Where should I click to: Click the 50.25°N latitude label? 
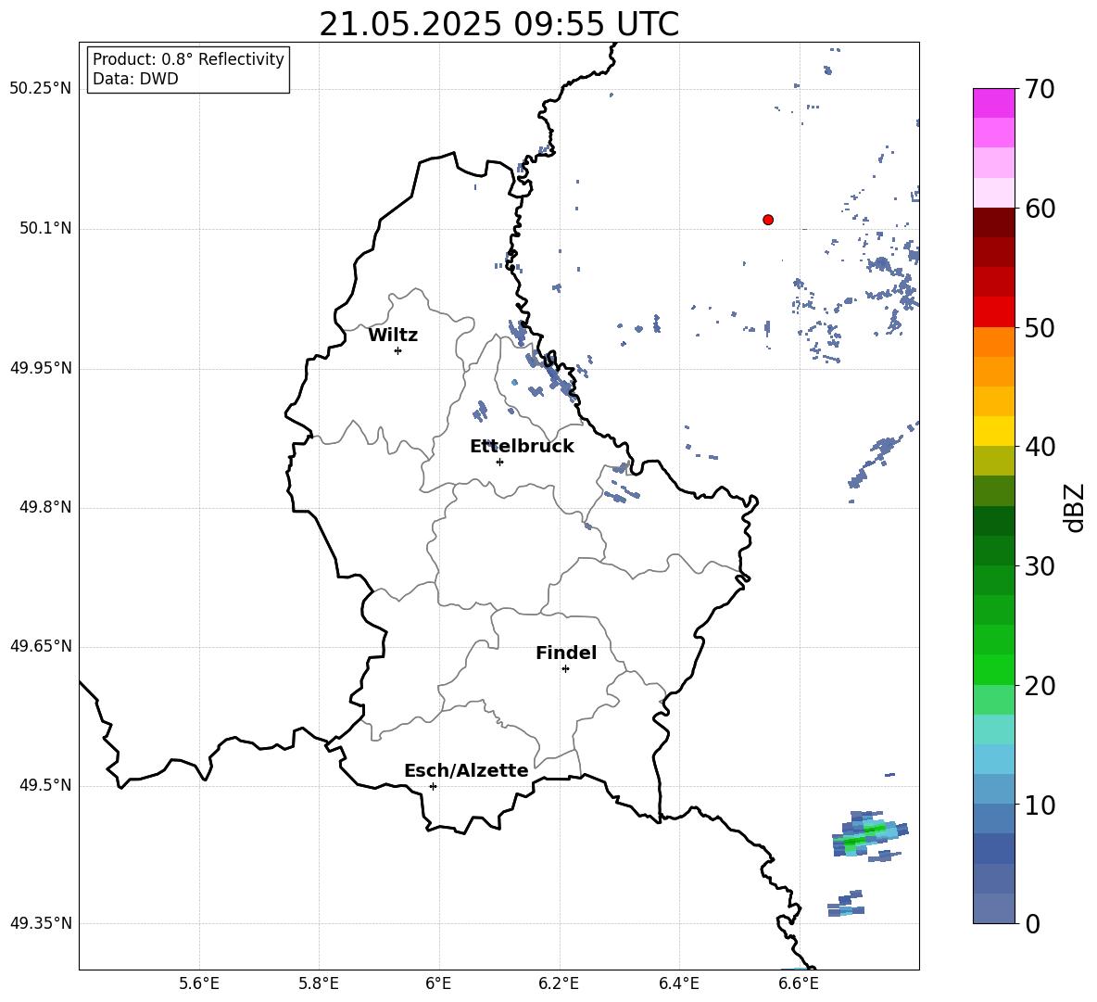[x=41, y=89]
